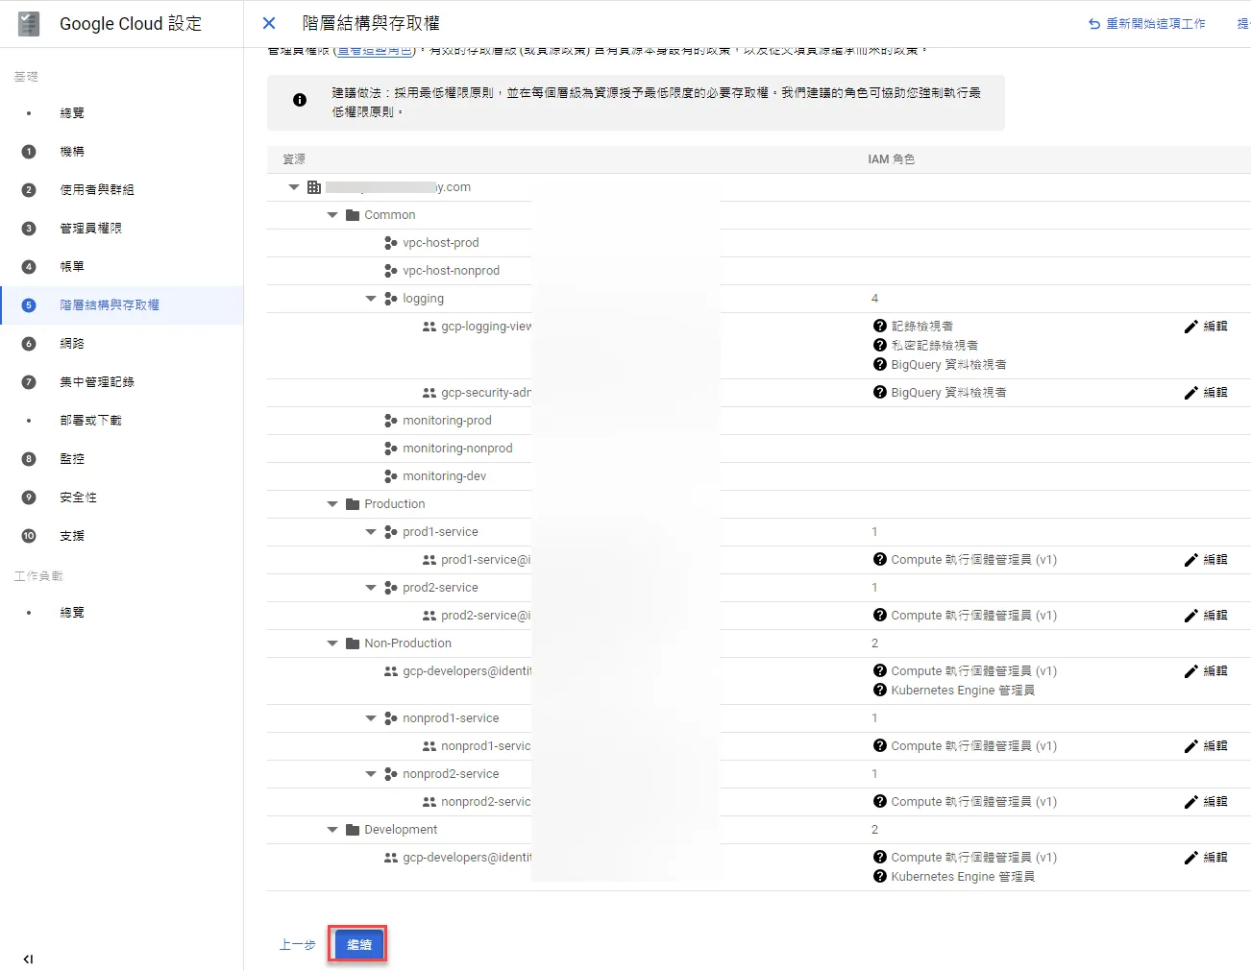Image resolution: width=1251 pixels, height=971 pixels.
Task: Show help for nonprod2-service Compute role
Action: pyautogui.click(x=879, y=801)
